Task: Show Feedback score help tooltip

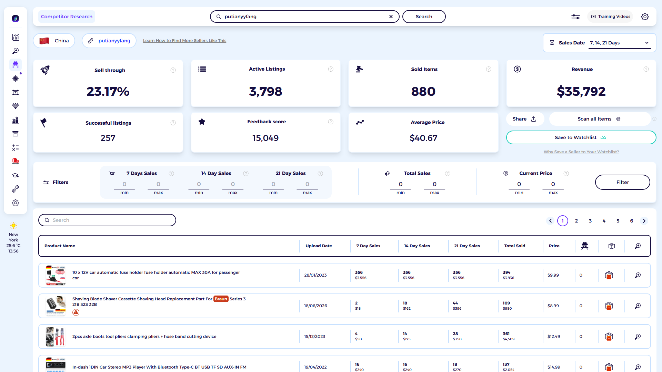Action: 331,122
